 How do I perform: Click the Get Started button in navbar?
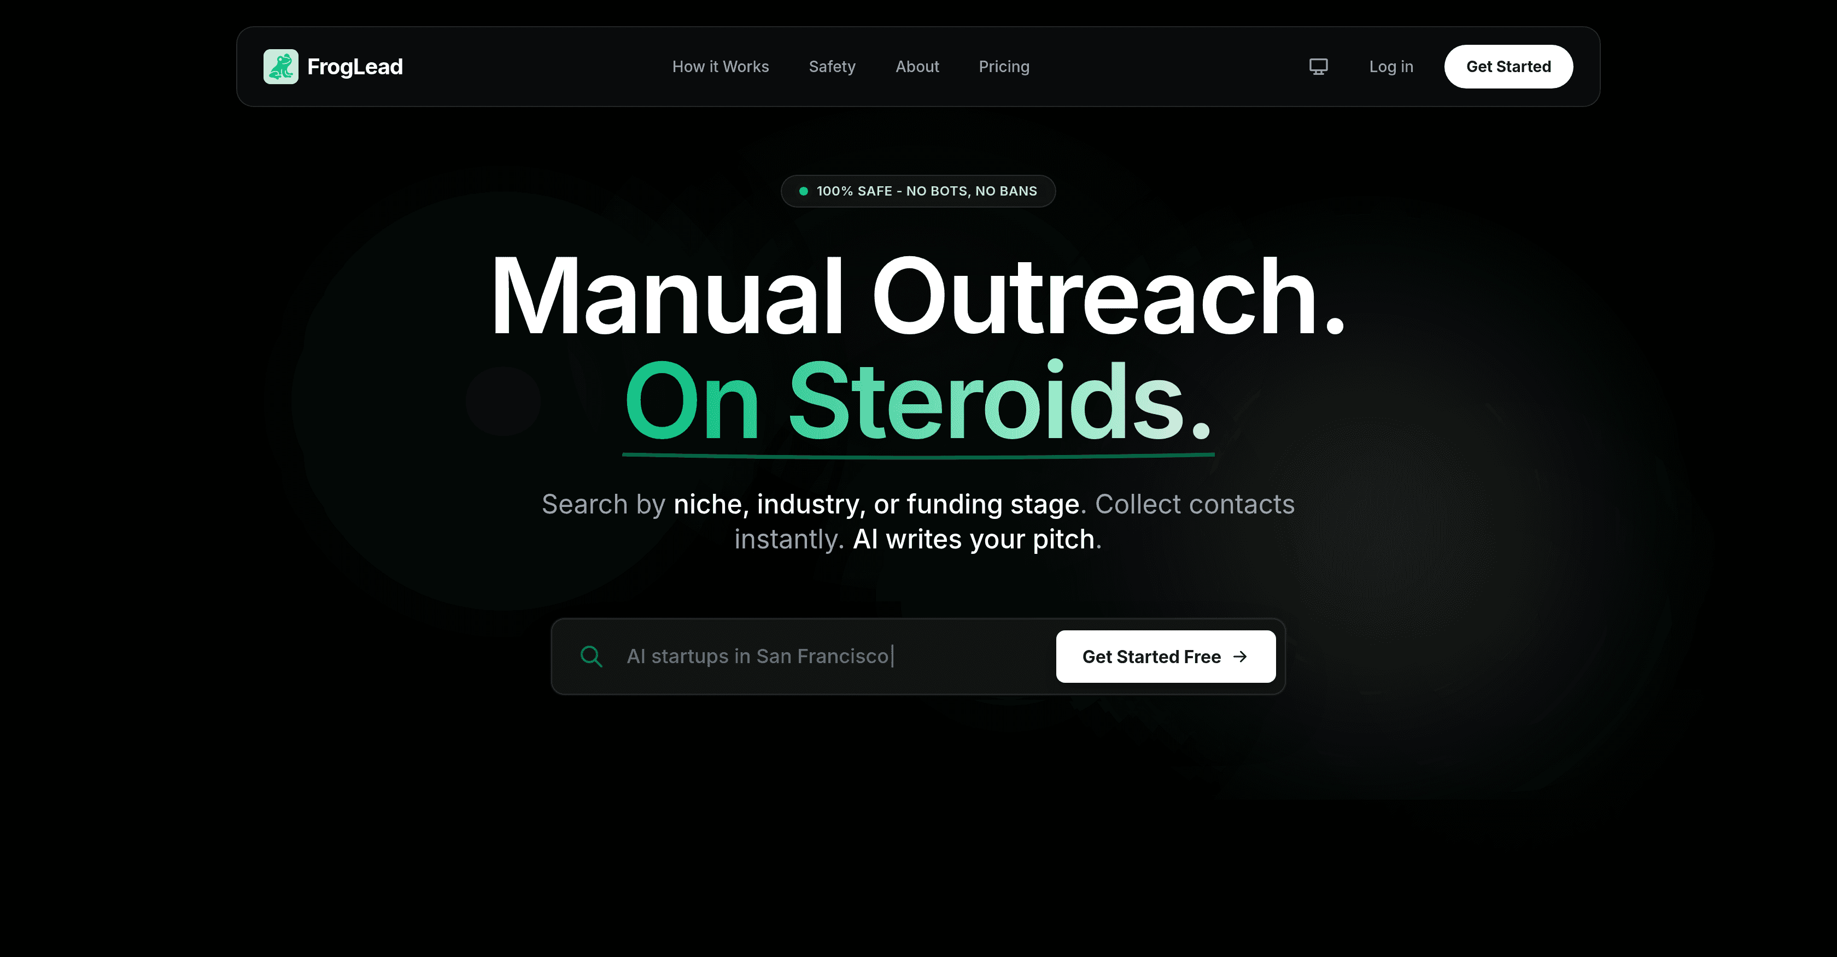1508,66
